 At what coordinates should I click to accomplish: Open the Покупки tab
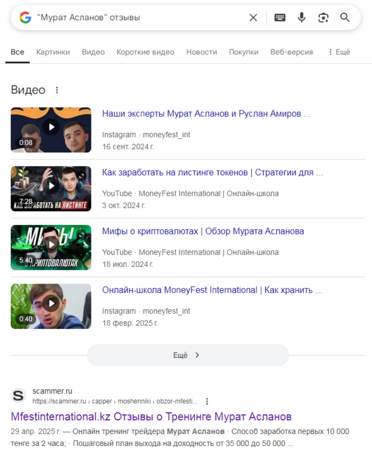click(244, 52)
